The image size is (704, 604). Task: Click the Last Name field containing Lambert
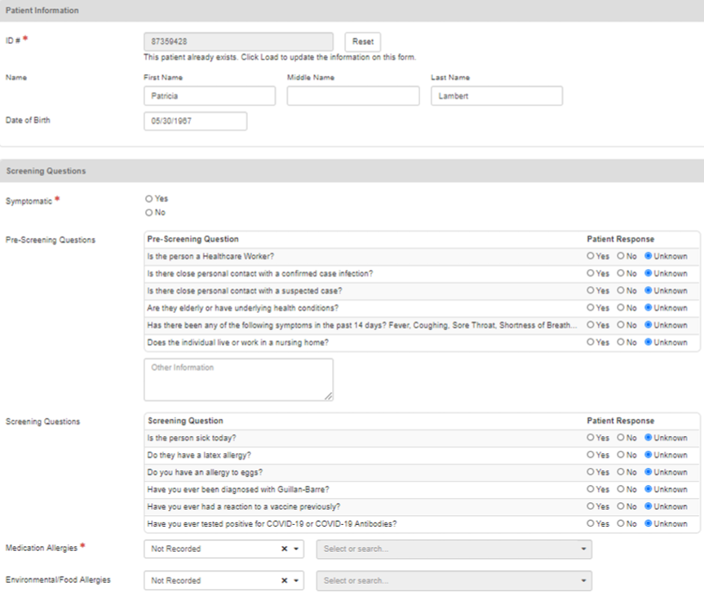tap(497, 96)
